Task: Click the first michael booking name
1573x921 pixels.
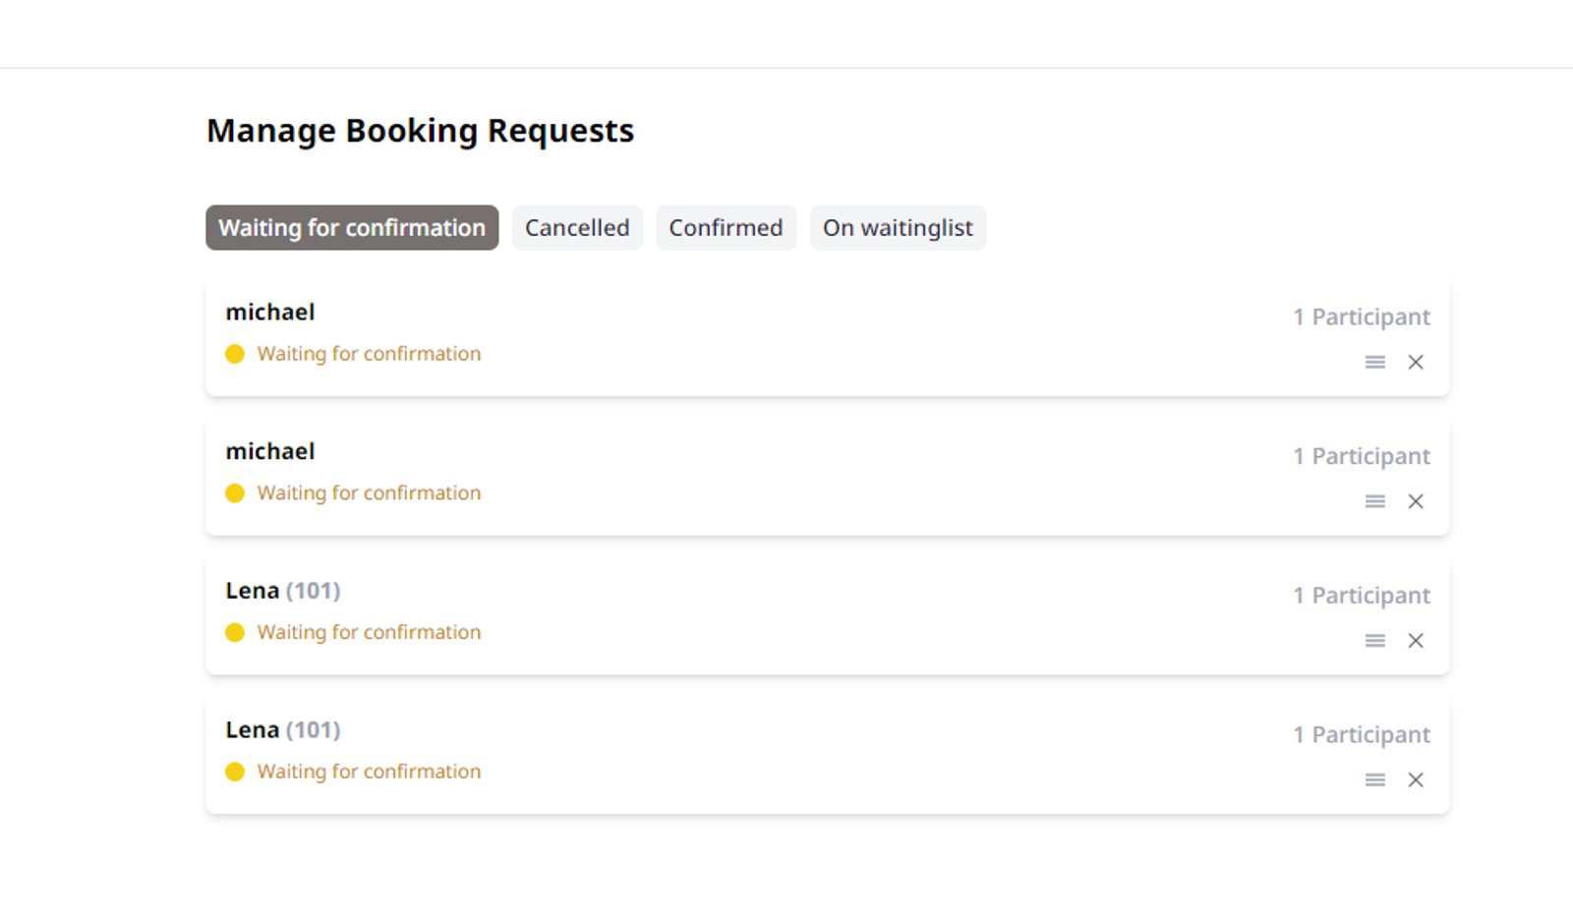Action: click(270, 313)
